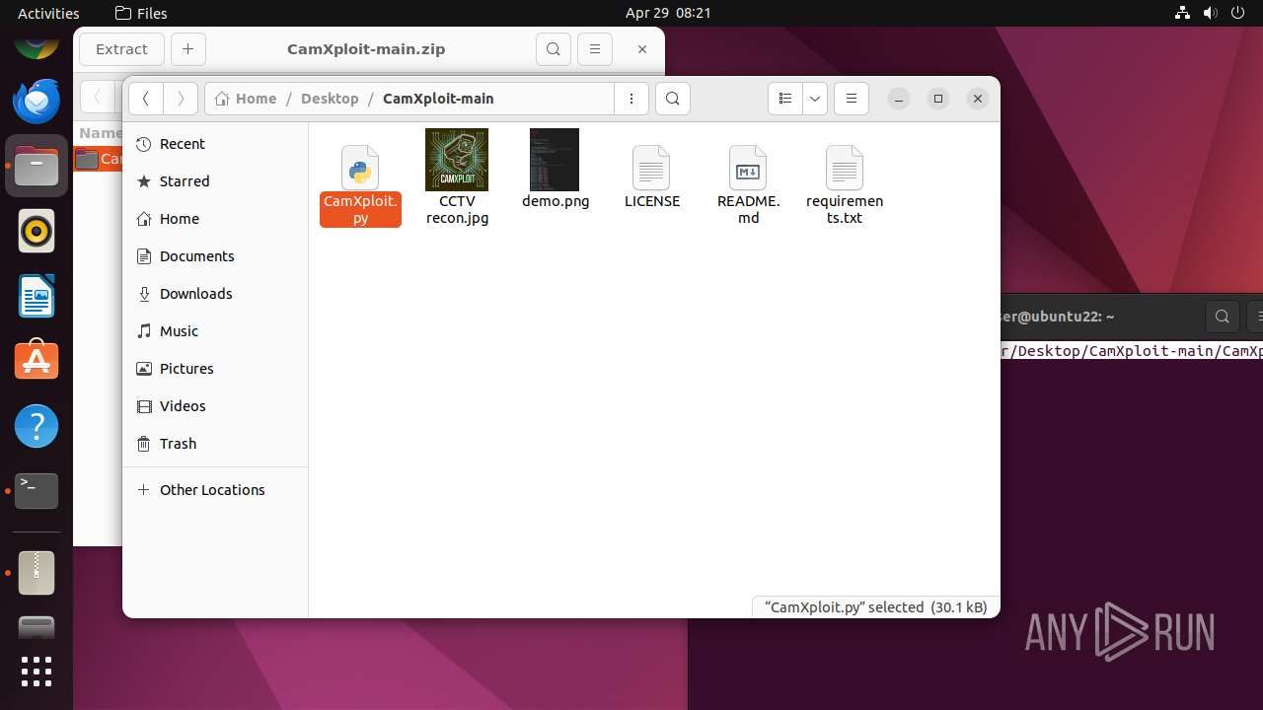Select the LICENSE file icon
Screen dimensions: 1263x710
coord(651,169)
